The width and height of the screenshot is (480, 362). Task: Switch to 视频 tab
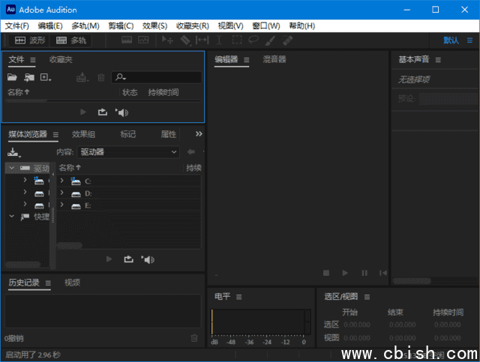point(72,283)
